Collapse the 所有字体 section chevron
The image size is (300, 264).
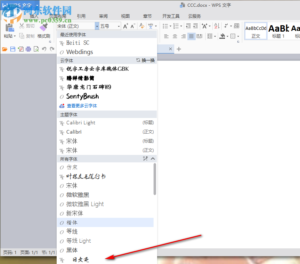pos(153,158)
